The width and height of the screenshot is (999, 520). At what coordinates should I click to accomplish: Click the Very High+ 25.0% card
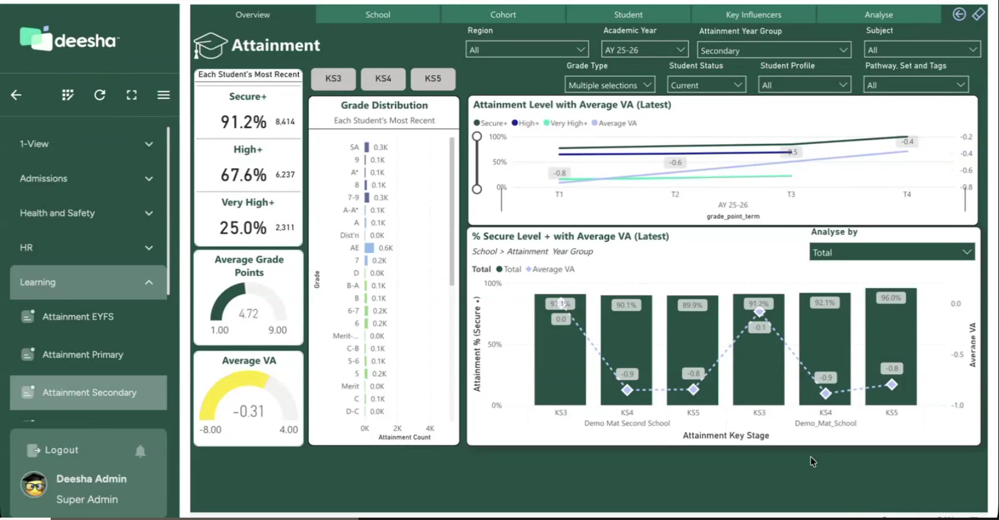click(248, 219)
